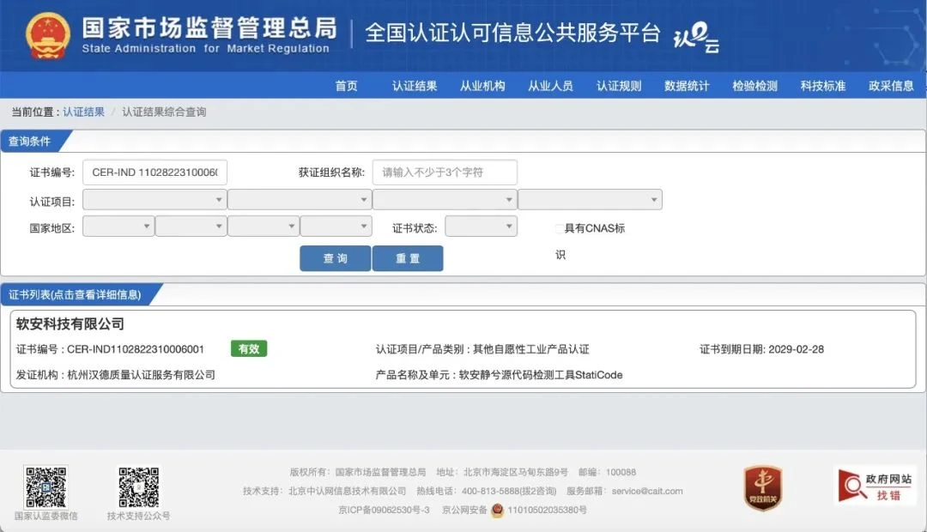This screenshot has height=532, width=927.
Task: Follow the 认证结果 breadcrumb link
Action: tap(83, 112)
